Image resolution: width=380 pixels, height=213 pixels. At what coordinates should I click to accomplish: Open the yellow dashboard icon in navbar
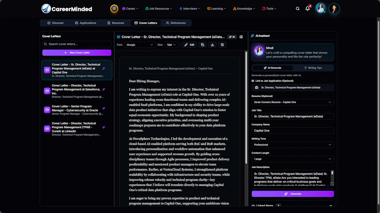click(114, 9)
